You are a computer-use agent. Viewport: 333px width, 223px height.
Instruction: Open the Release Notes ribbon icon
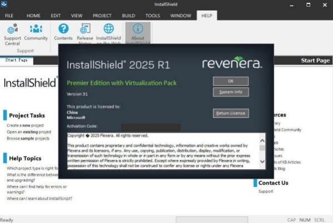pyautogui.click(x=85, y=33)
